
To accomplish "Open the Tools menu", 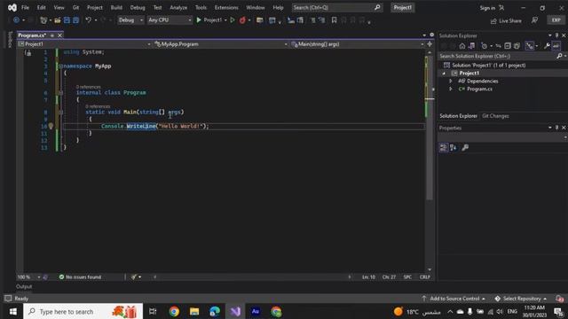I will (x=201, y=8).
